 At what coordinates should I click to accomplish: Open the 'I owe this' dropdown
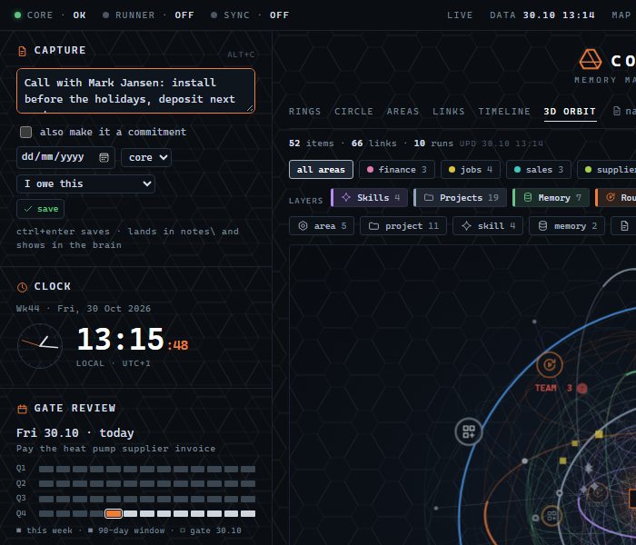85,183
